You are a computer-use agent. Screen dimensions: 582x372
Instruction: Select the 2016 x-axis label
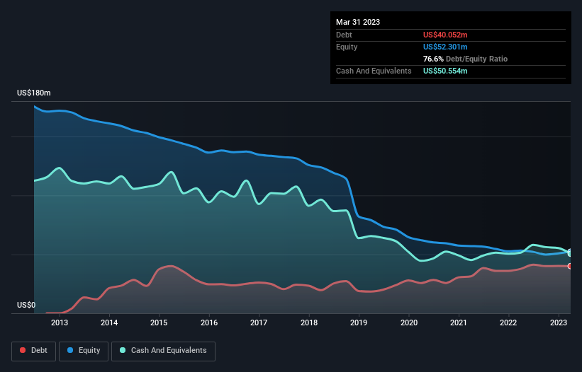coord(209,322)
